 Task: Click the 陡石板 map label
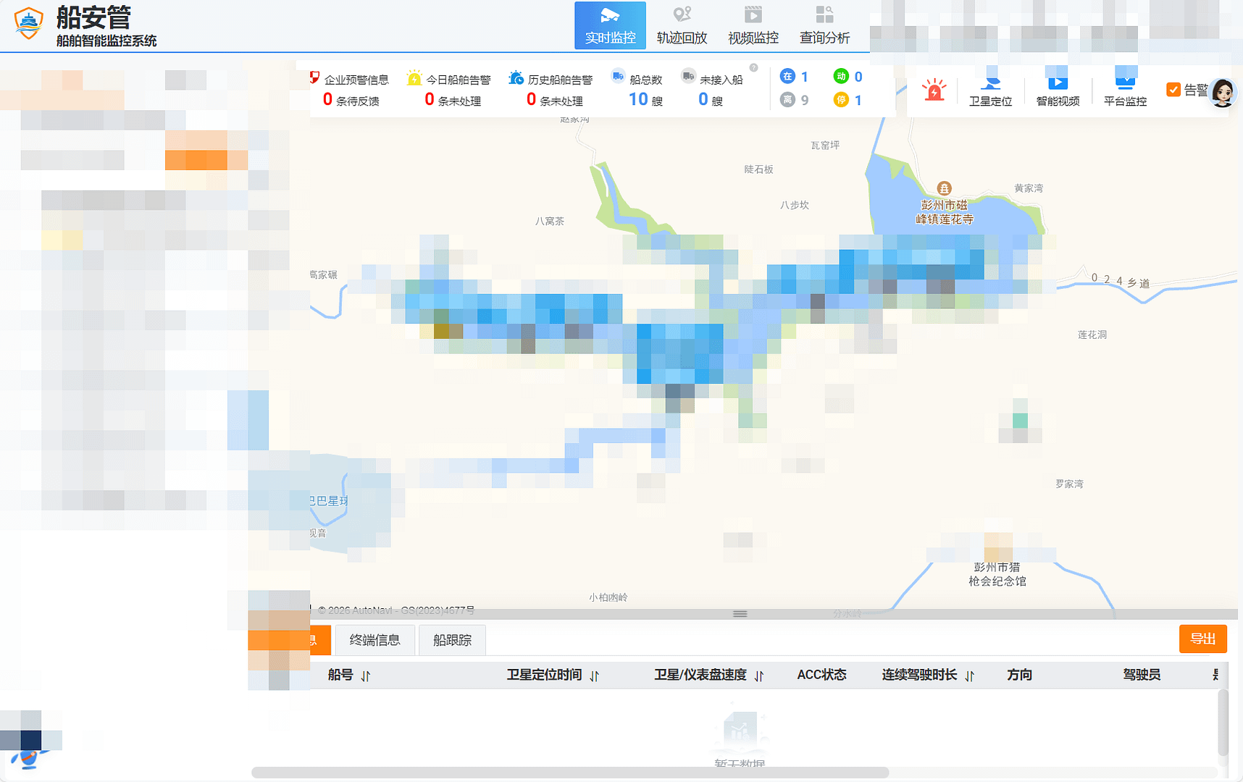759,169
